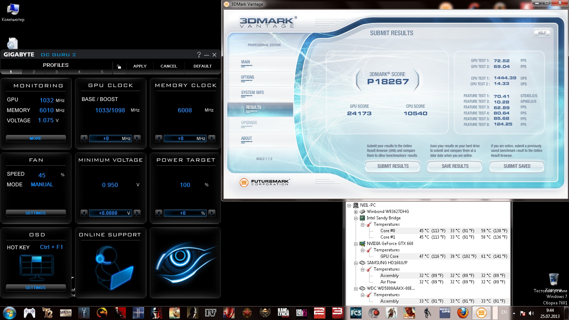The image size is (569, 320).
Task: Collapse the SAMSUNG HD160JJ/P node
Action: click(356, 263)
